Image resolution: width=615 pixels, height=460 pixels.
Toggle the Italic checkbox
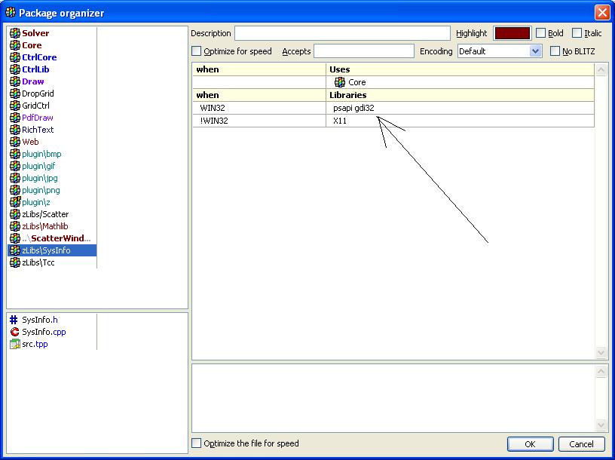tap(577, 33)
